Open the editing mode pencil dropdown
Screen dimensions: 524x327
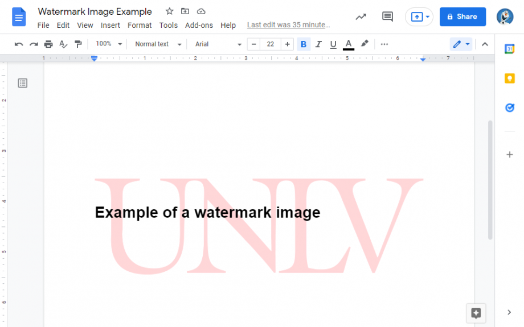coord(461,44)
